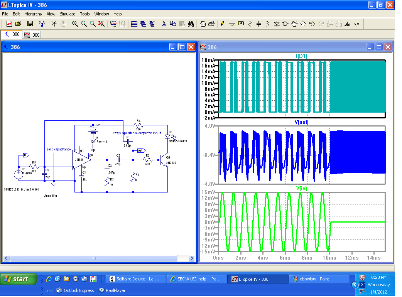Click the schematic scroll right arrow
Image resolution: width=402 pixels, height=297 pixels.
192,258
